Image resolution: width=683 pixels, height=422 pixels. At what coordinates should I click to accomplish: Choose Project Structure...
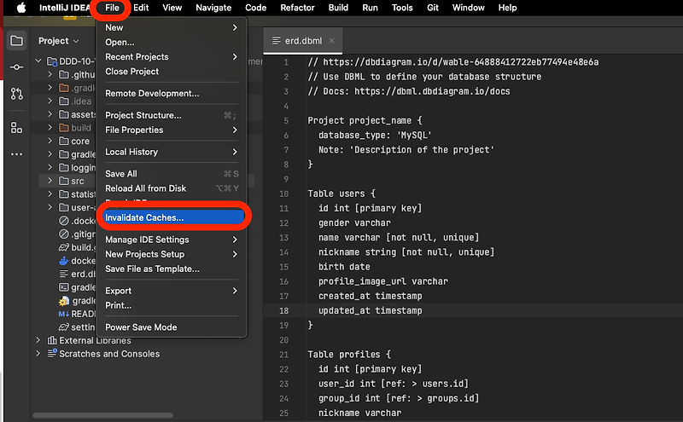(x=172, y=115)
